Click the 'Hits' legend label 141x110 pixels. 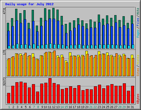point(138,11)
